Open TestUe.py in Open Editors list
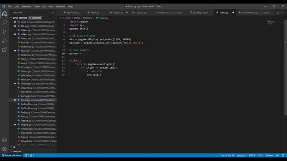This screenshot has width=287, height=161. pos(33,120)
